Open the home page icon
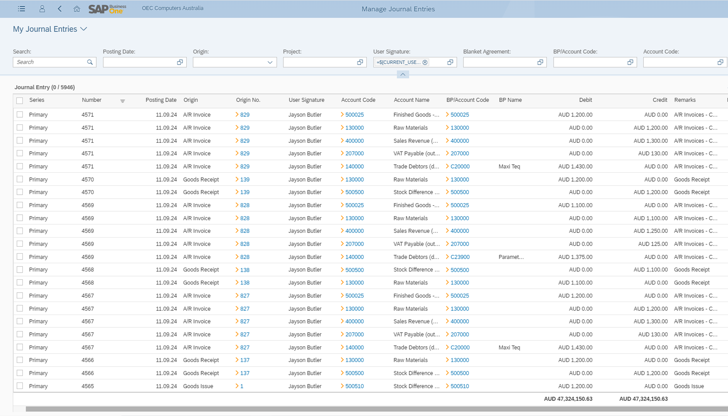 coord(77,9)
